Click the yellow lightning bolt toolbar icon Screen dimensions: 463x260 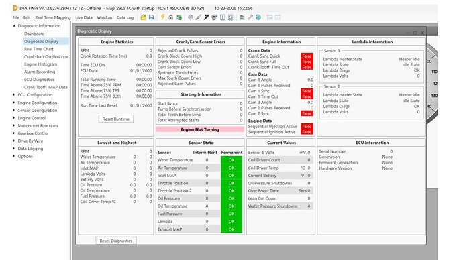(162, 17)
